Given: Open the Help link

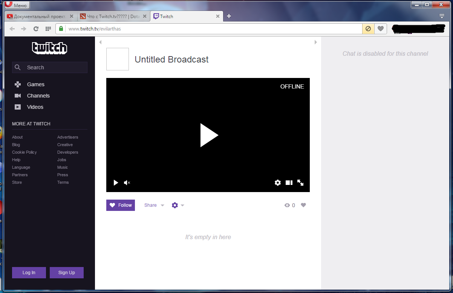Looking at the screenshot, I should (16, 160).
